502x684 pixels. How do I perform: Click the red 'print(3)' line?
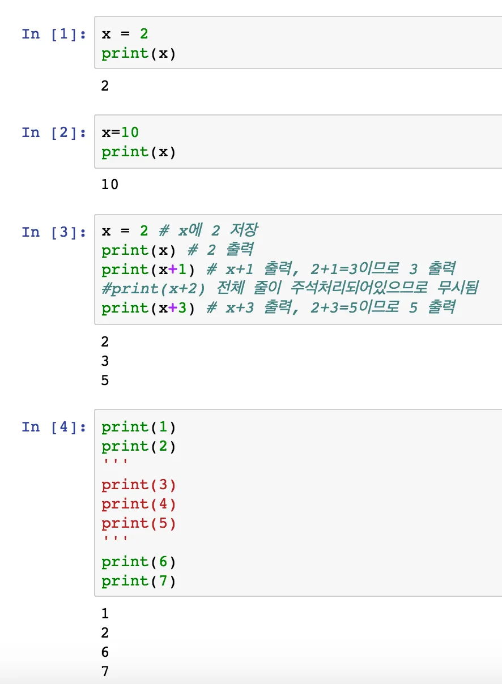(x=139, y=485)
